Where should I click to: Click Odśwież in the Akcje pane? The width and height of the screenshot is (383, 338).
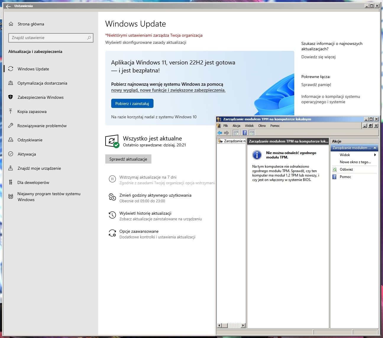[x=346, y=169]
